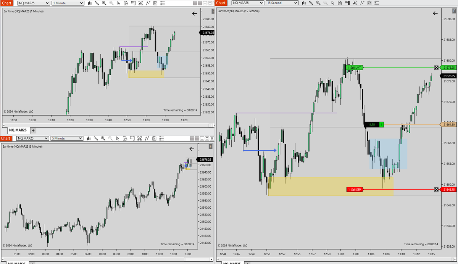Image resolution: width=458 pixels, height=264 pixels.
Task: Click 21678.25 limit price marker
Action: tap(449, 68)
